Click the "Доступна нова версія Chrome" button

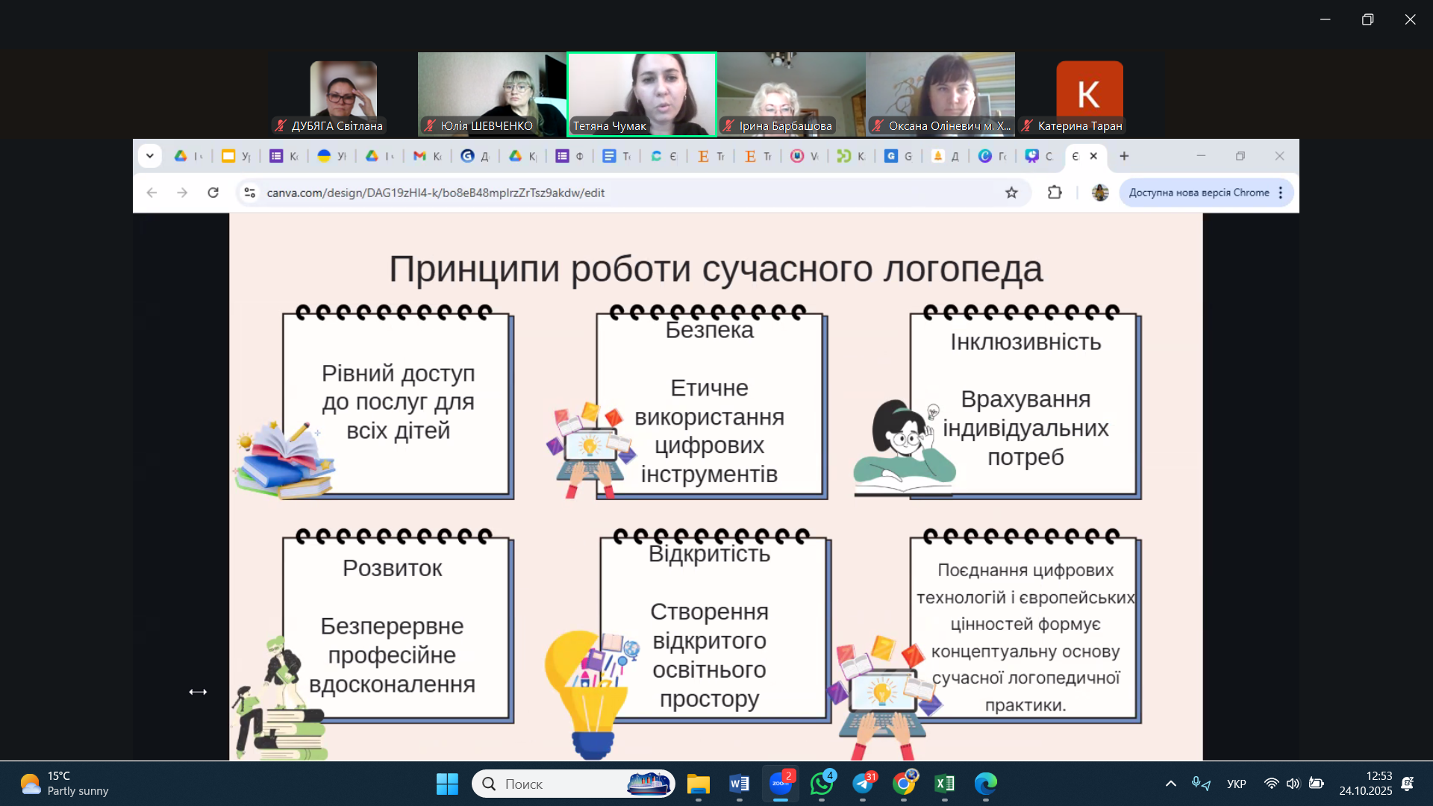[x=1199, y=193]
